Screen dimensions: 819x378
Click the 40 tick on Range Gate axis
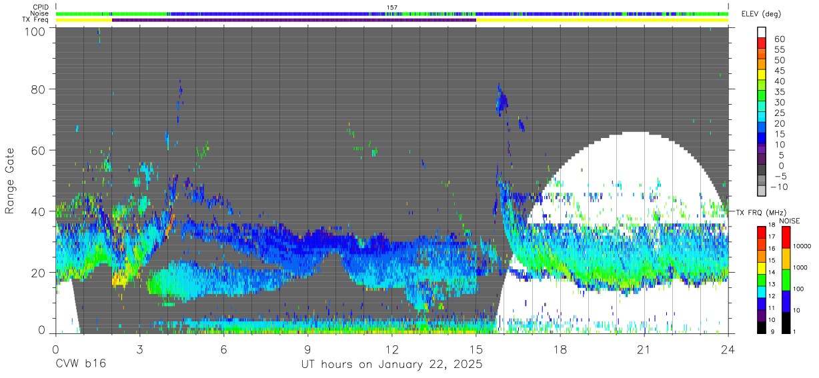(39, 211)
